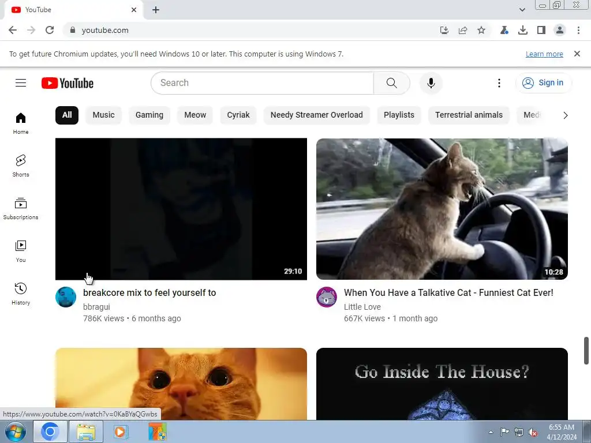Go to Home in the sidebar
591x443 pixels.
[x=21, y=123]
